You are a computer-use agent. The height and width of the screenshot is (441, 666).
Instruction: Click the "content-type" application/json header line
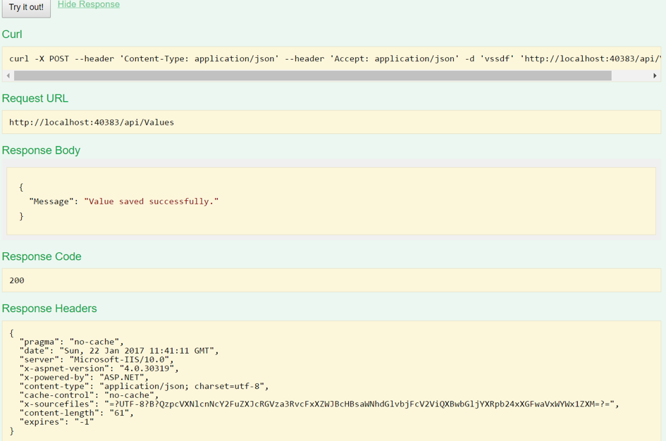(x=144, y=386)
